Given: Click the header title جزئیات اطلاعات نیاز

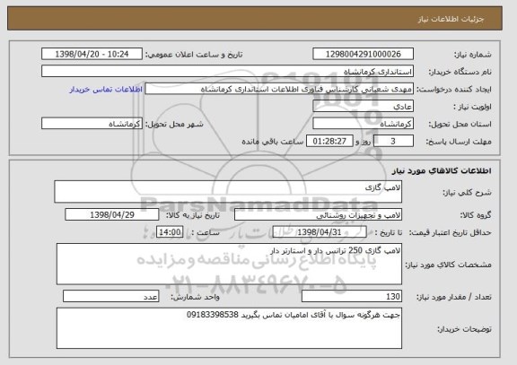Looking at the screenshot, I should pyautogui.click(x=451, y=19).
